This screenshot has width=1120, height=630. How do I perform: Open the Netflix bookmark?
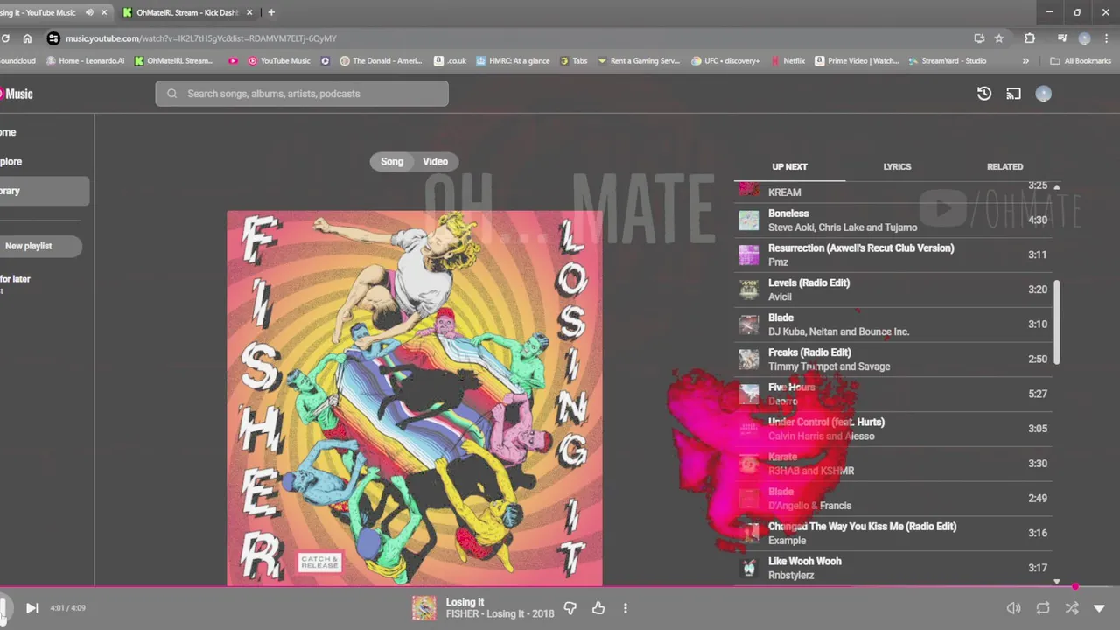click(787, 61)
